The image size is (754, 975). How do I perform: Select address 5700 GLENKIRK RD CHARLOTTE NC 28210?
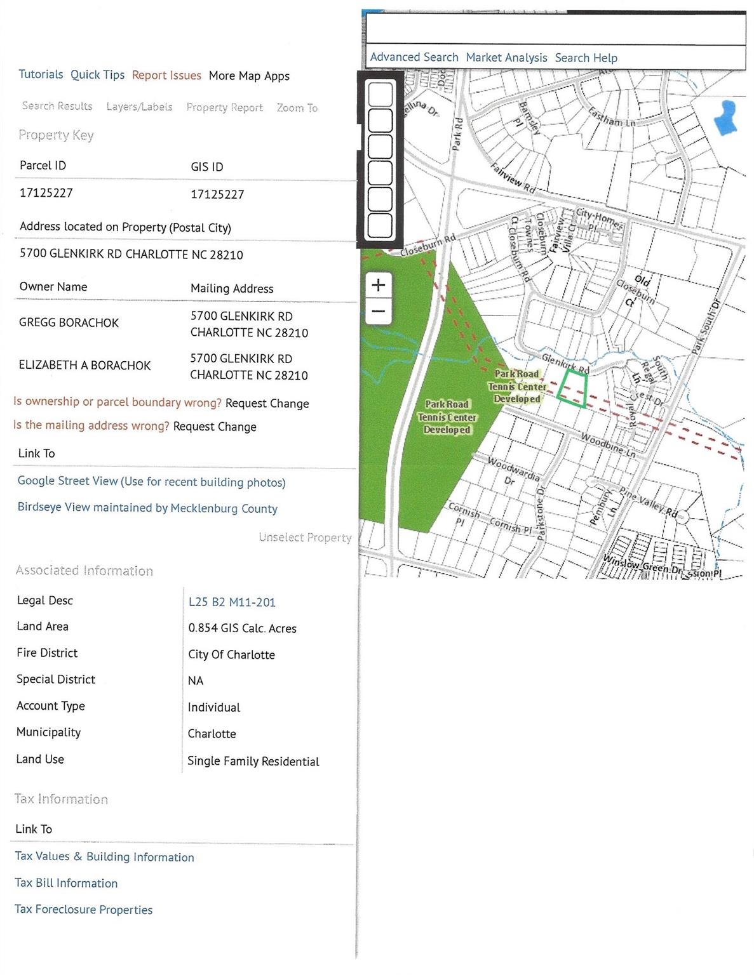pos(131,254)
